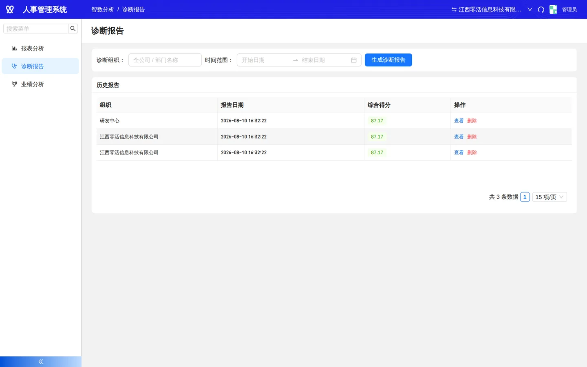This screenshot has height=367, width=587.
Task: Click 查看 in the last table row
Action: tap(459, 153)
